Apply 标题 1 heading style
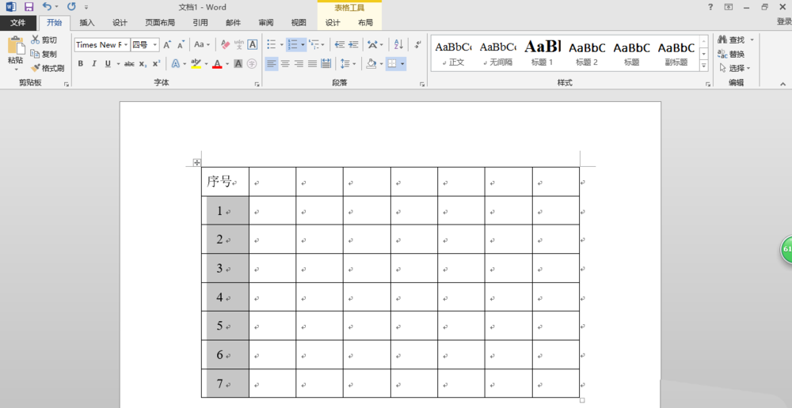This screenshot has height=408, width=792. pyautogui.click(x=543, y=54)
